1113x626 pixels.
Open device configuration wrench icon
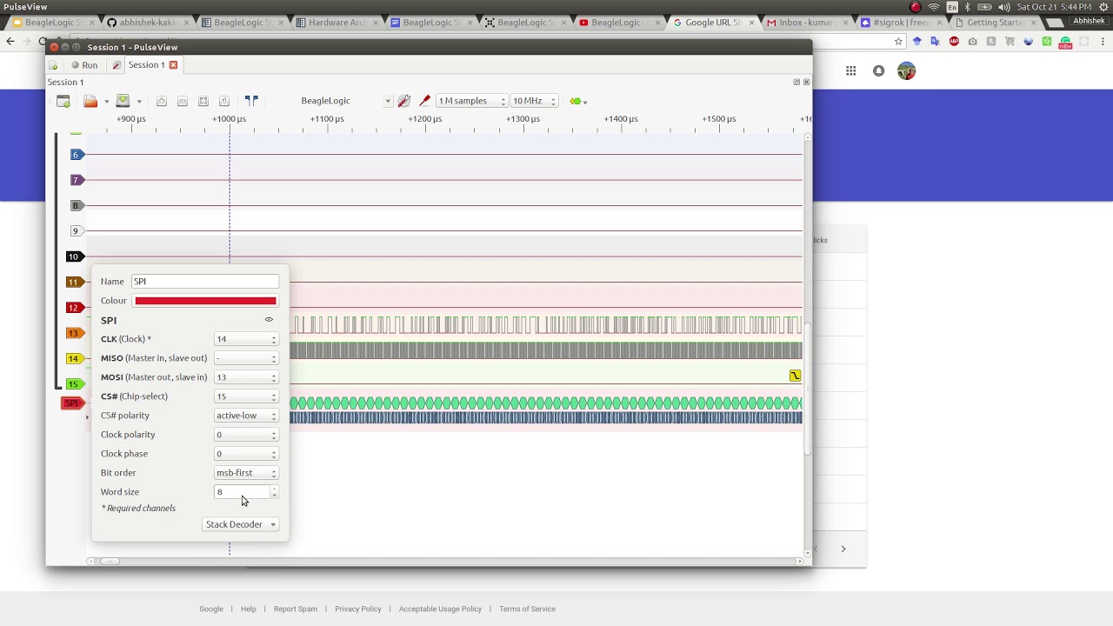coord(403,101)
